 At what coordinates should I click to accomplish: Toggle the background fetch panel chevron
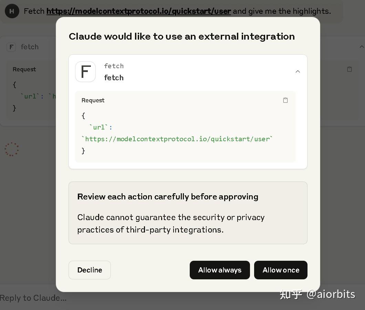coord(361,47)
